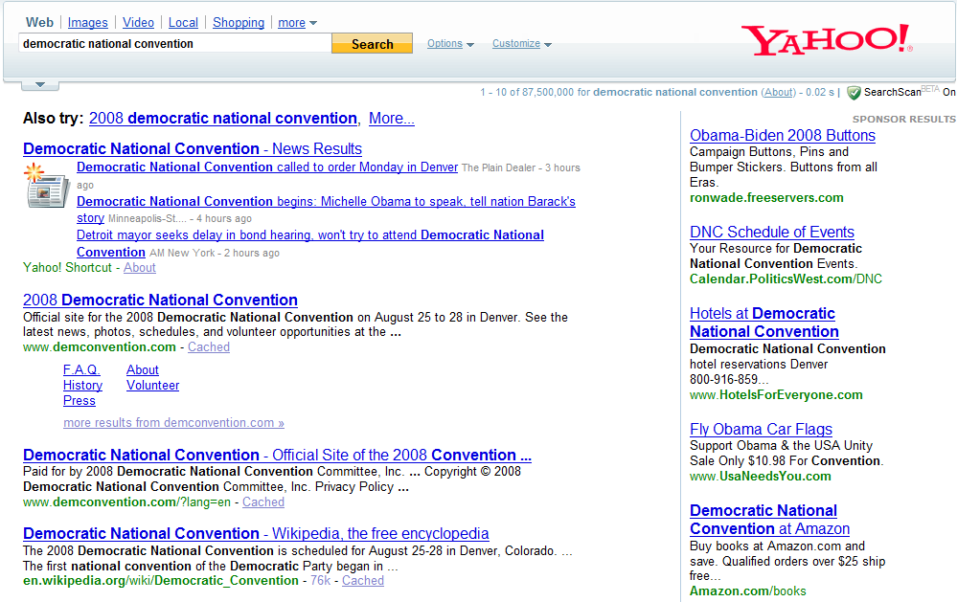Switch to the Shopping search tab
Image resolution: width=957 pixels, height=602 pixels.
coord(238,22)
